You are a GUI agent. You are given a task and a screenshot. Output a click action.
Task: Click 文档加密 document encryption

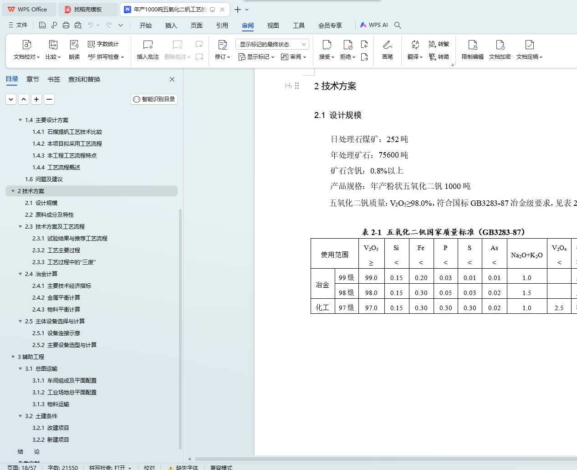point(500,50)
